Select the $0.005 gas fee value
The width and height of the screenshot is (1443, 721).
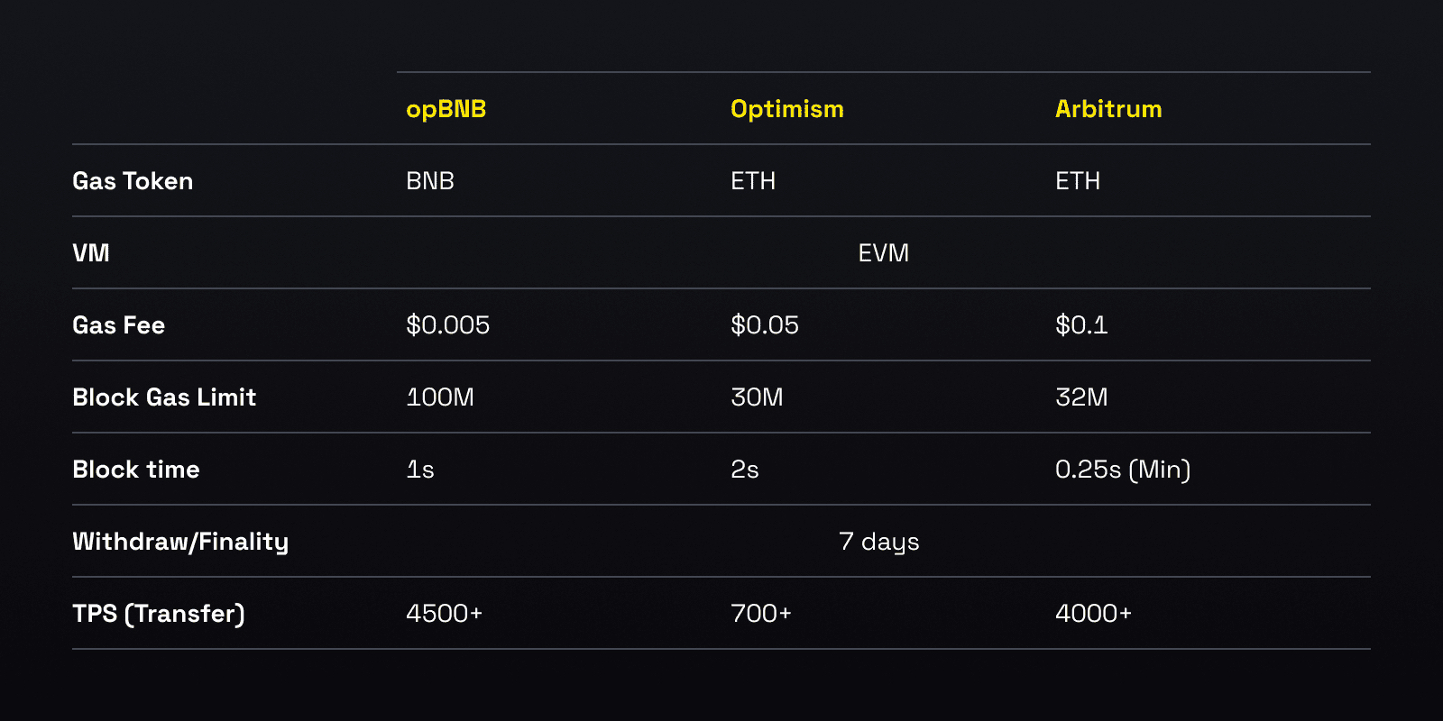[x=447, y=325]
